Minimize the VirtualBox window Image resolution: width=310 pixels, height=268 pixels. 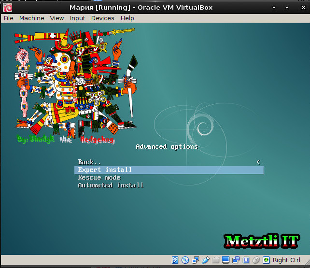(x=274, y=8)
